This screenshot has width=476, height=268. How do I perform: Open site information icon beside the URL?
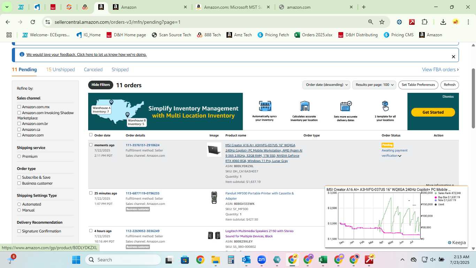pos(48,22)
